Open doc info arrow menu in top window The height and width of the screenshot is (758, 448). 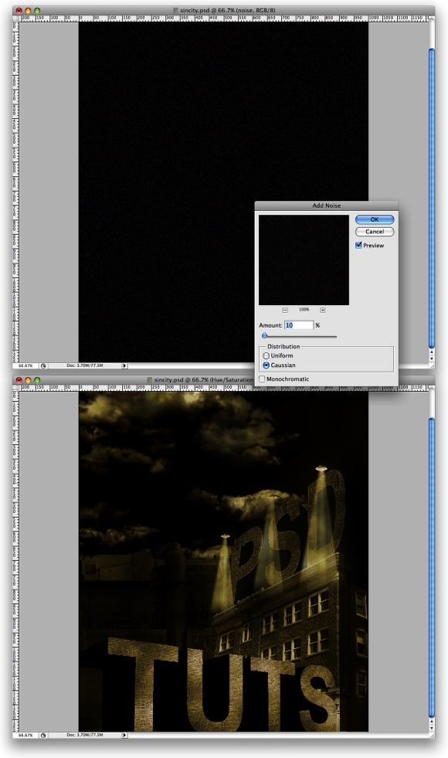point(124,366)
